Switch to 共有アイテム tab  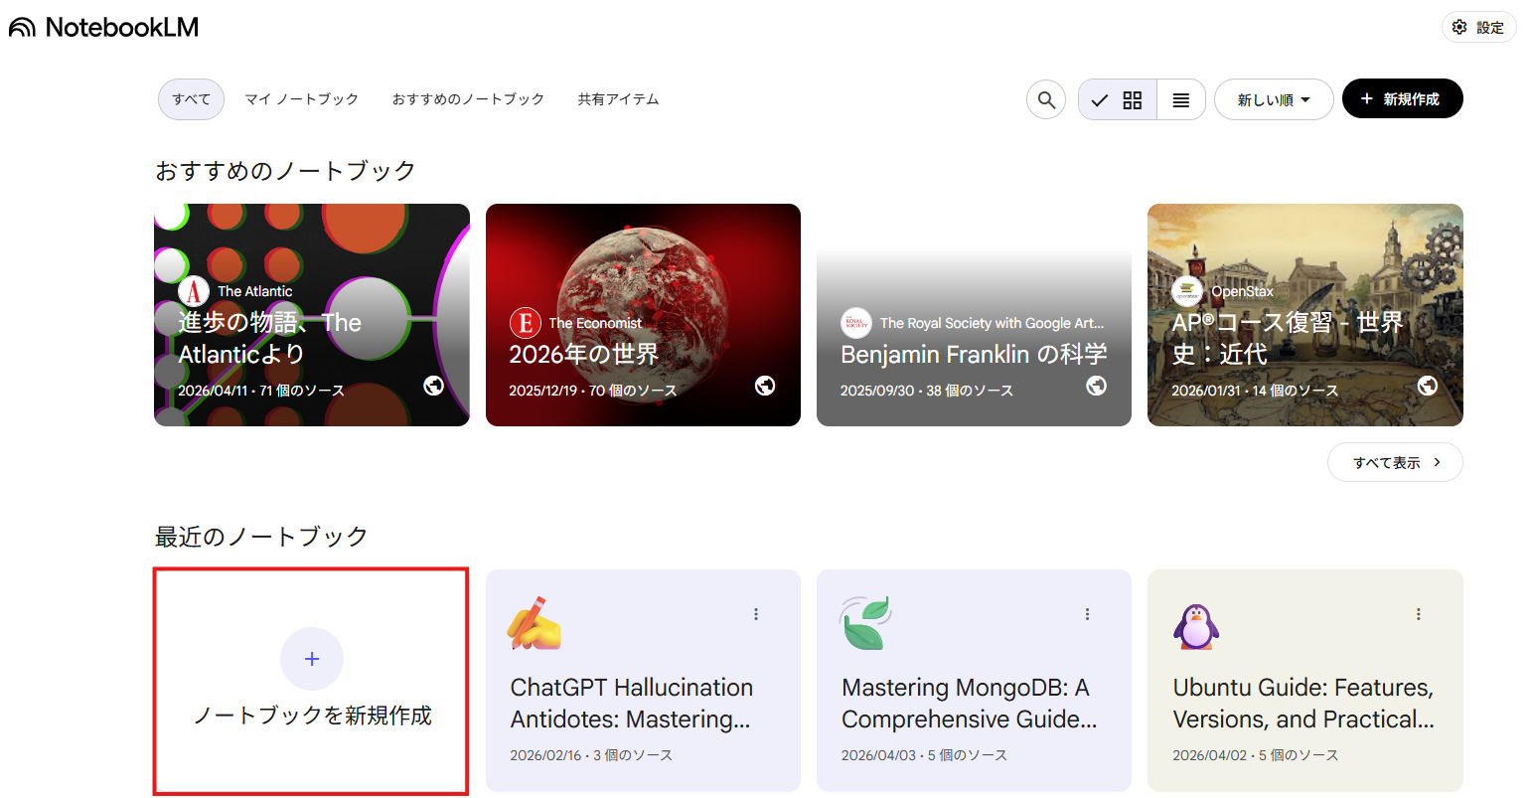(618, 99)
